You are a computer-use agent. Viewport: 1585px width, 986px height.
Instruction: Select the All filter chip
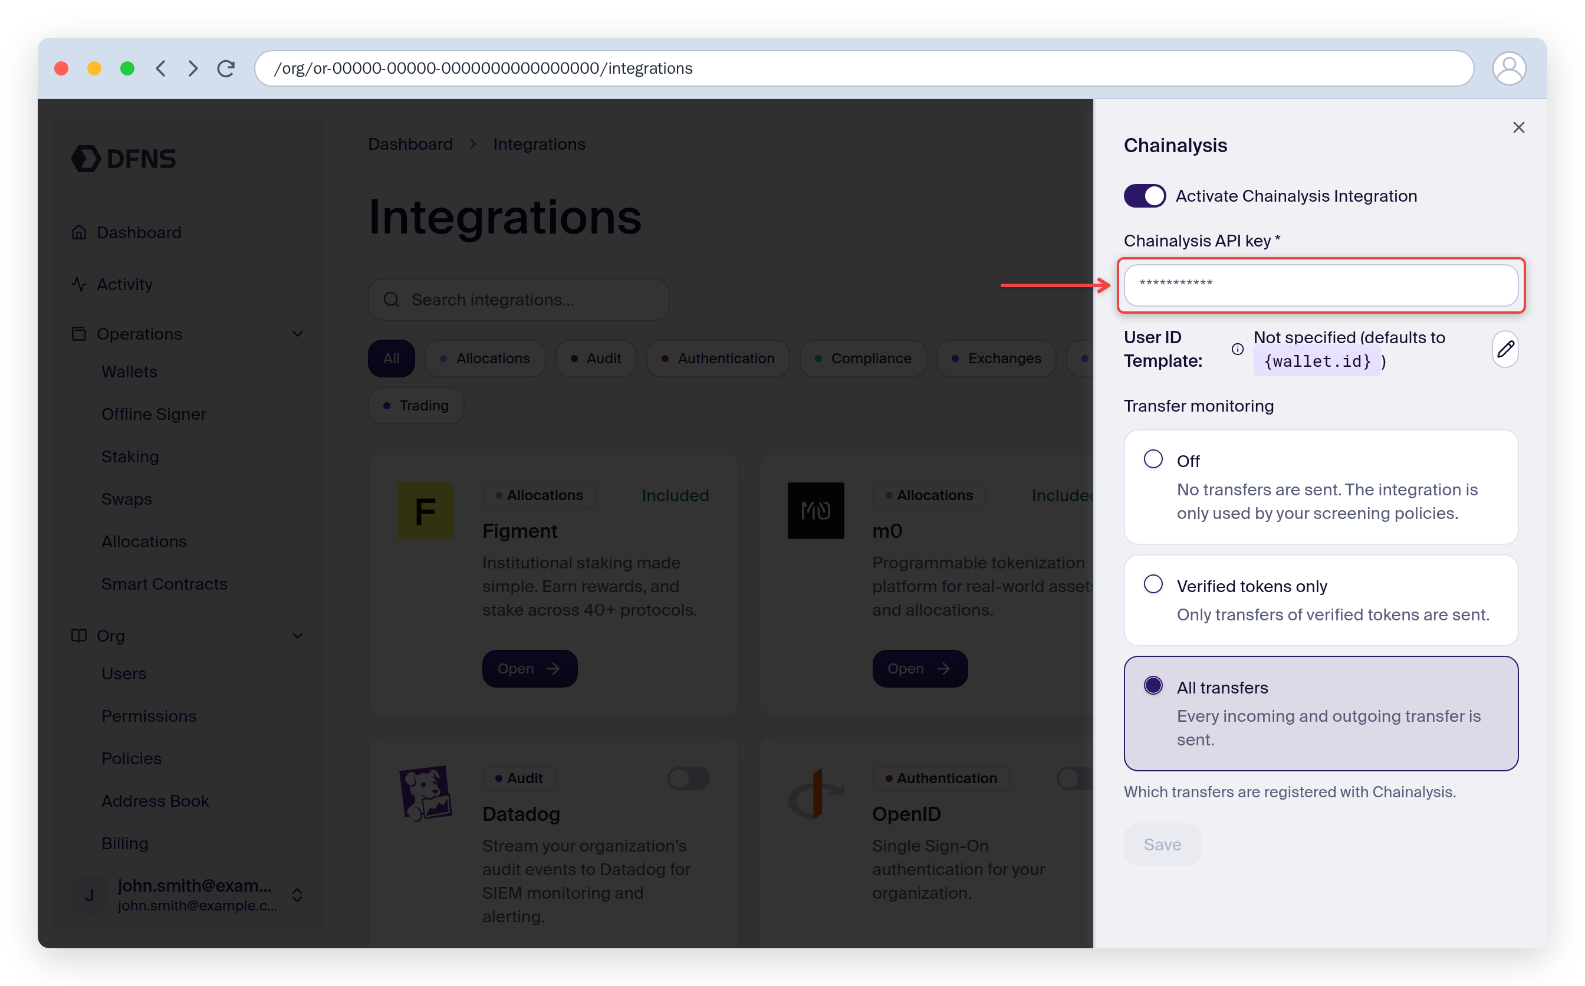point(391,358)
